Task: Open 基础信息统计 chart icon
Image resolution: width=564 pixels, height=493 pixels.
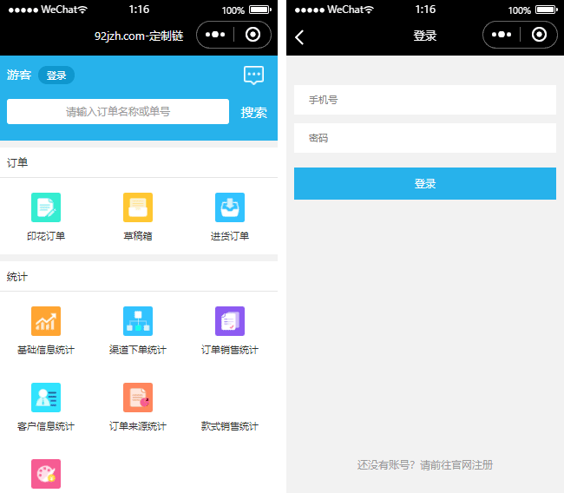Action: coord(46,321)
